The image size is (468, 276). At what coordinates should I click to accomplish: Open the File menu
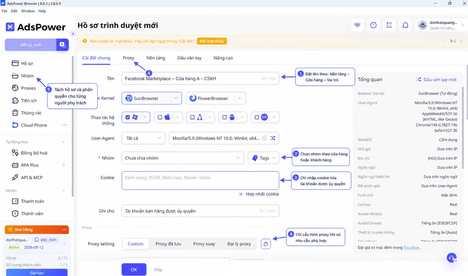click(x=4, y=11)
